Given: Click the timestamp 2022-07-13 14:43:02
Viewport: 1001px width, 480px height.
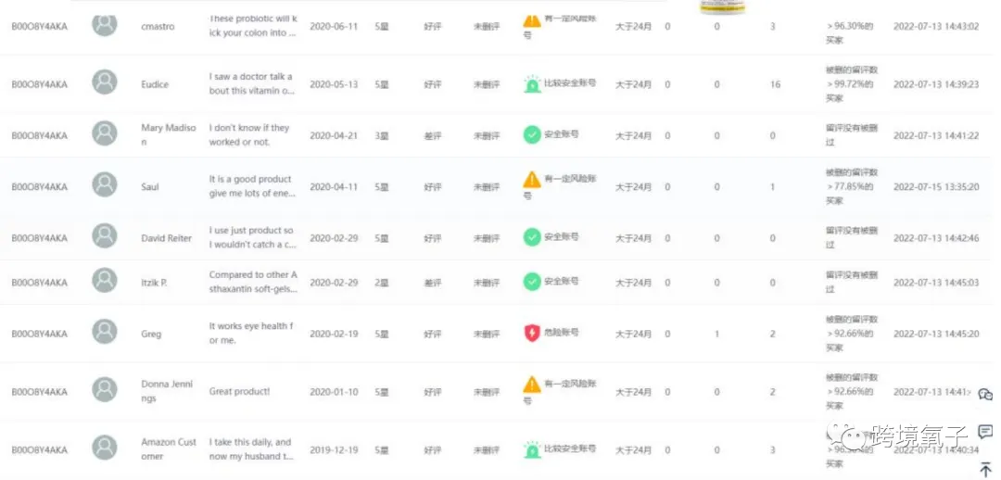Looking at the screenshot, I should 936,27.
